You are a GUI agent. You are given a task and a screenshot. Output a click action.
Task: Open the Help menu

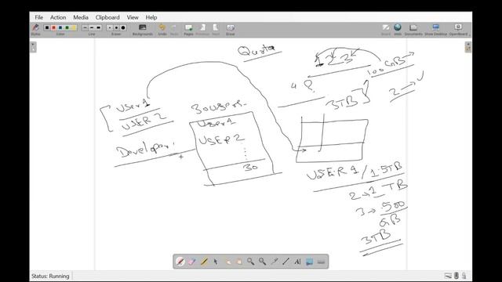151,17
